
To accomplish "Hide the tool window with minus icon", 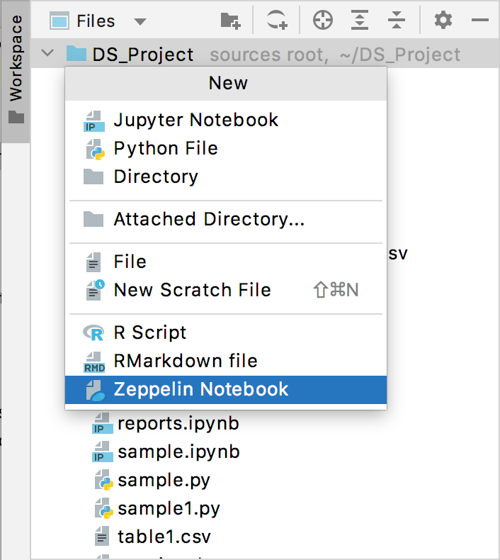I will point(480,21).
